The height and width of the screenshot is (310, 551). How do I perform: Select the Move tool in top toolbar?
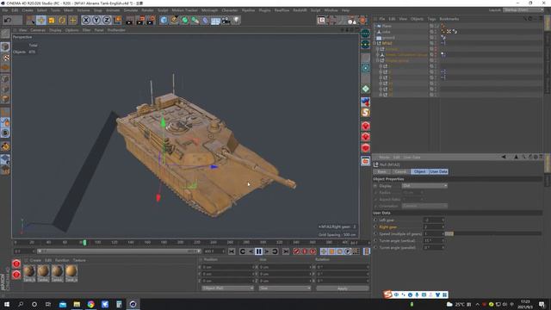(41, 20)
